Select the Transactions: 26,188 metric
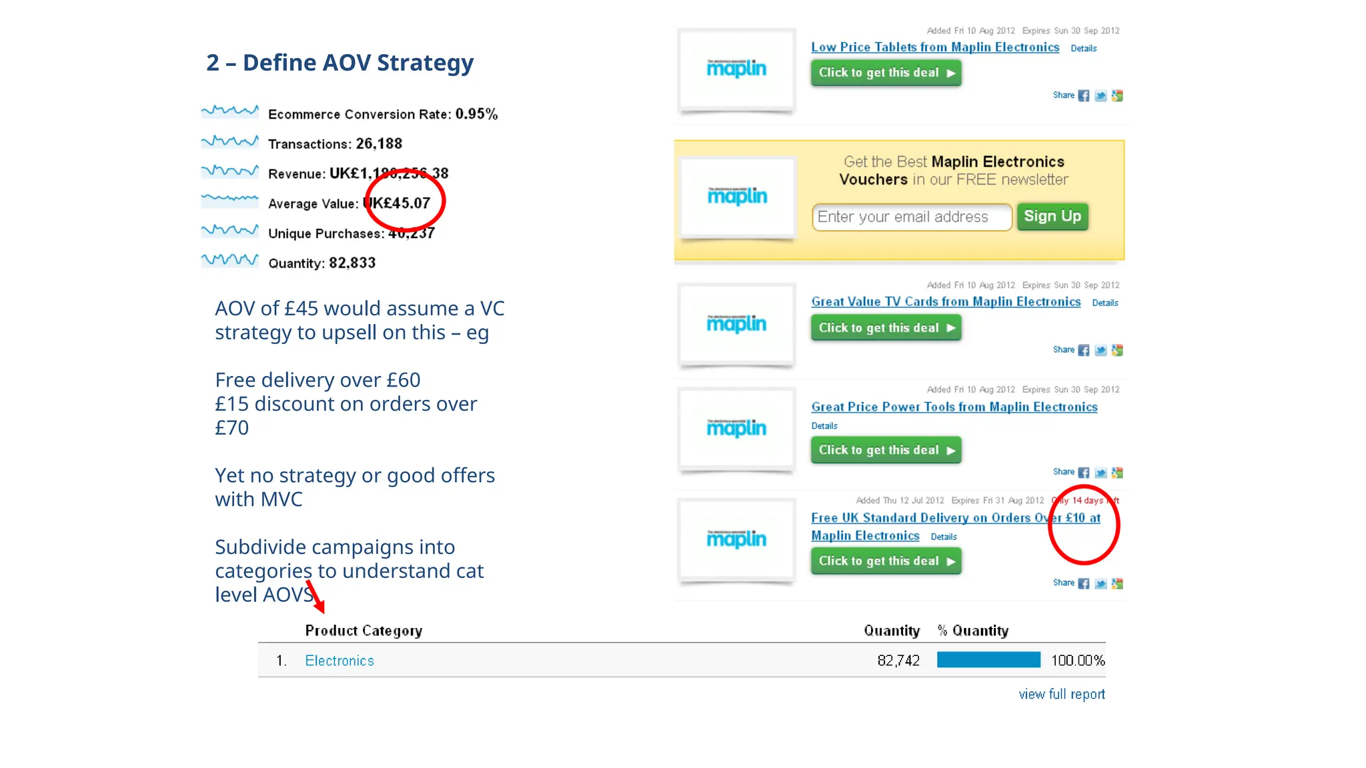 point(335,144)
